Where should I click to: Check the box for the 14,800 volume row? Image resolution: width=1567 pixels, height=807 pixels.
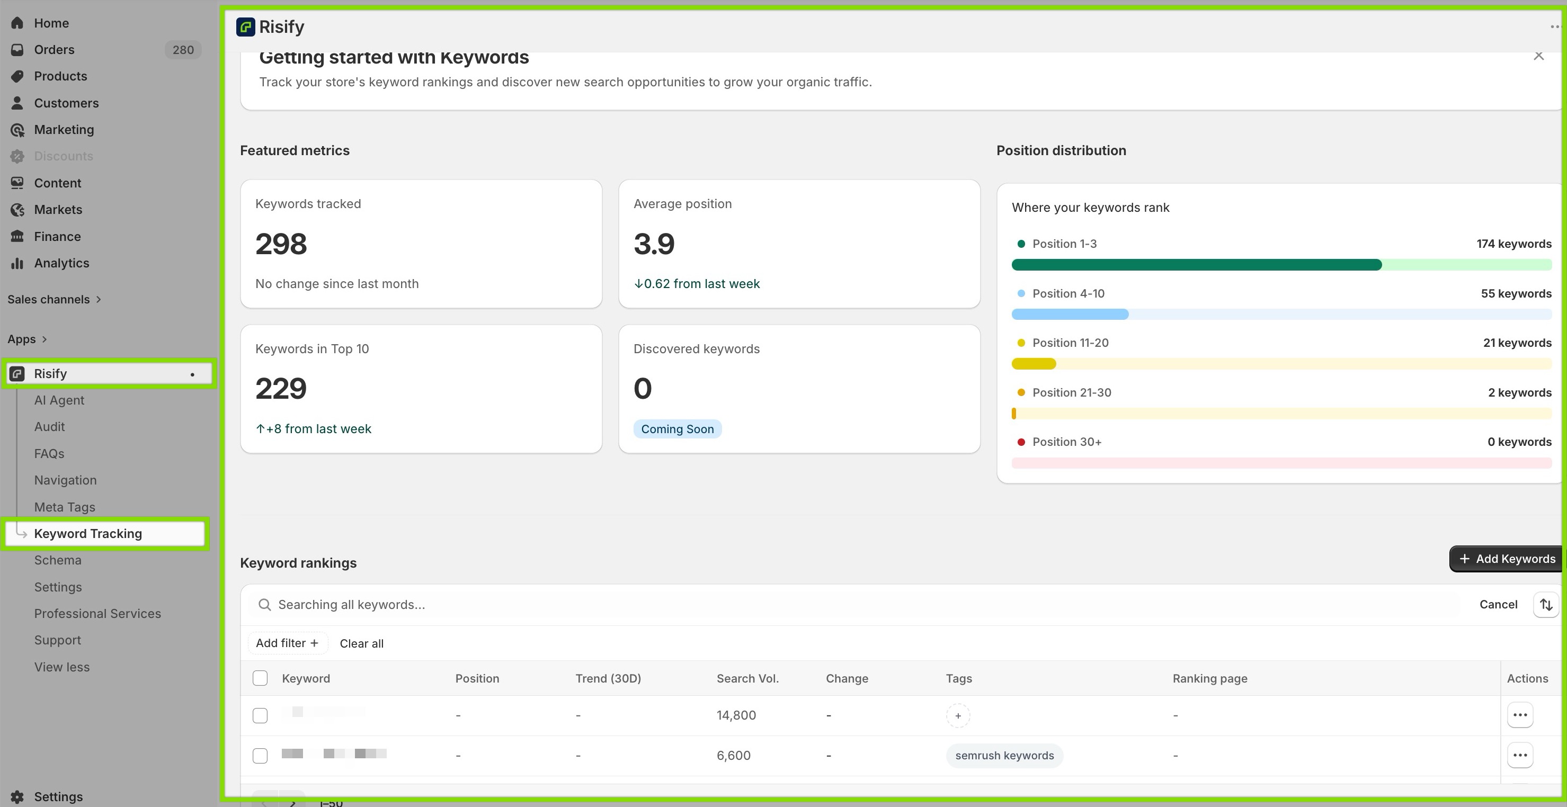pos(260,716)
